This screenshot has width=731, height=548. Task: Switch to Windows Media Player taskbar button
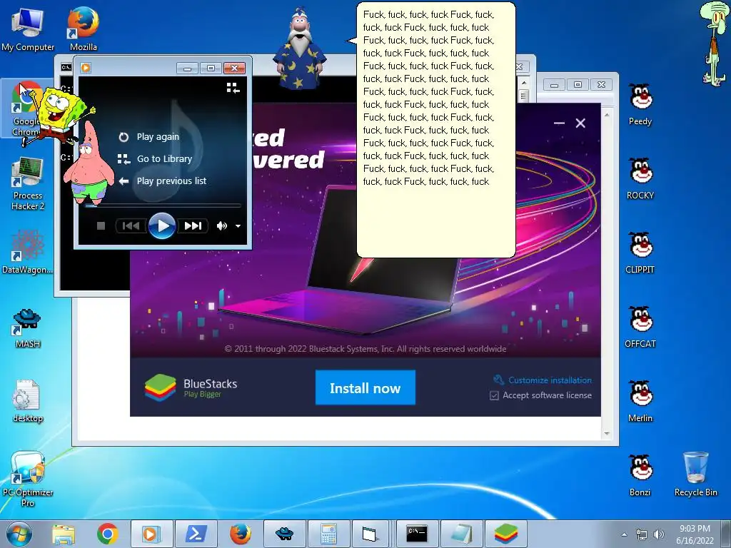[x=151, y=534]
